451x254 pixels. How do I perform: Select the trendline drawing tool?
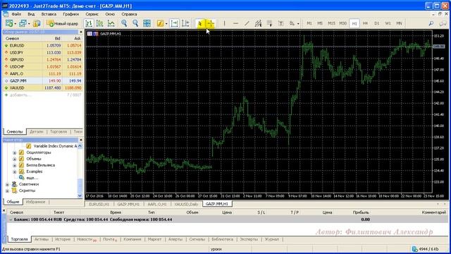[x=247, y=23]
